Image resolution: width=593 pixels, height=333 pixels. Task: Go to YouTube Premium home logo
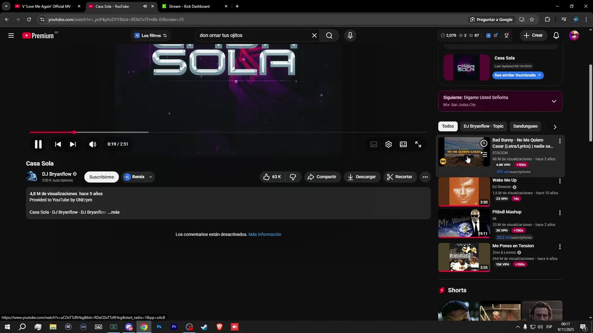[38, 36]
